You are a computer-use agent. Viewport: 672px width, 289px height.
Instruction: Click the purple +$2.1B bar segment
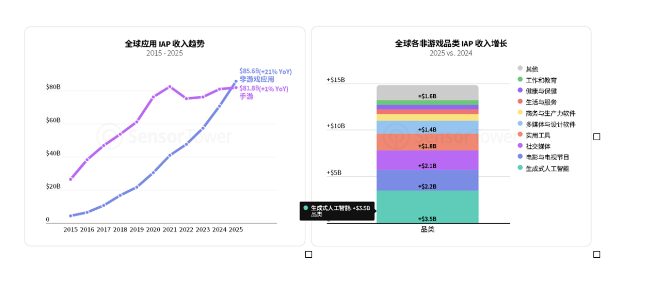(427, 160)
